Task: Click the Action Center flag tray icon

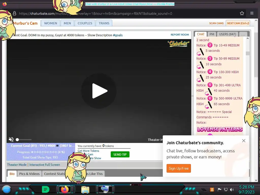Action: (x=219, y=189)
